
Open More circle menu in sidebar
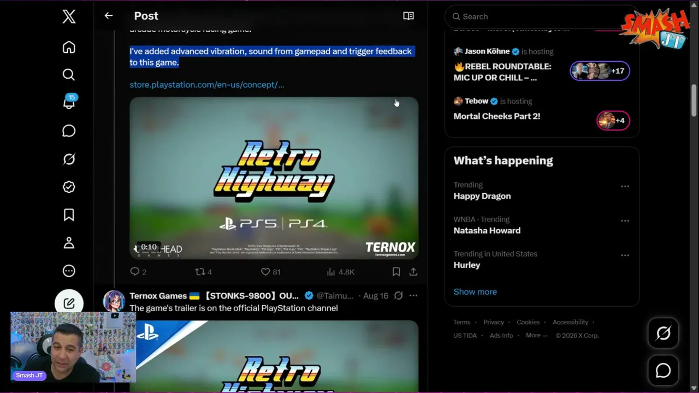pyautogui.click(x=69, y=271)
